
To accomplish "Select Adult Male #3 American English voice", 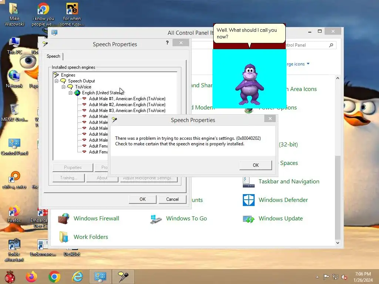I will pos(127,111).
